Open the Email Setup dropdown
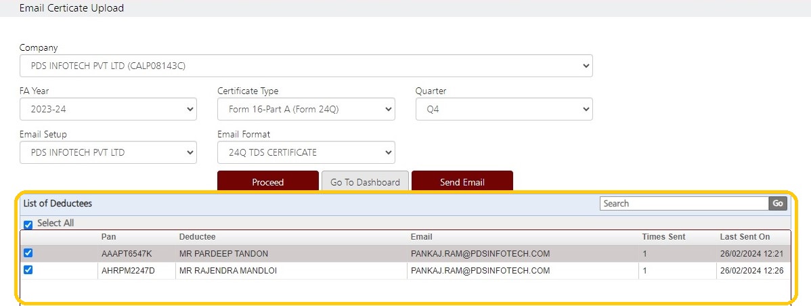The height and width of the screenshot is (306, 811). (108, 152)
